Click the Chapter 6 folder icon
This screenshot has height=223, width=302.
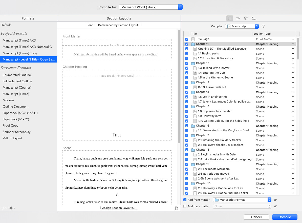pos(193,126)
